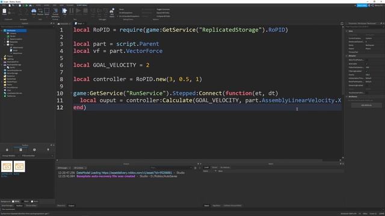Click the first model thumbnail in Toolbox

(x=7, y=167)
